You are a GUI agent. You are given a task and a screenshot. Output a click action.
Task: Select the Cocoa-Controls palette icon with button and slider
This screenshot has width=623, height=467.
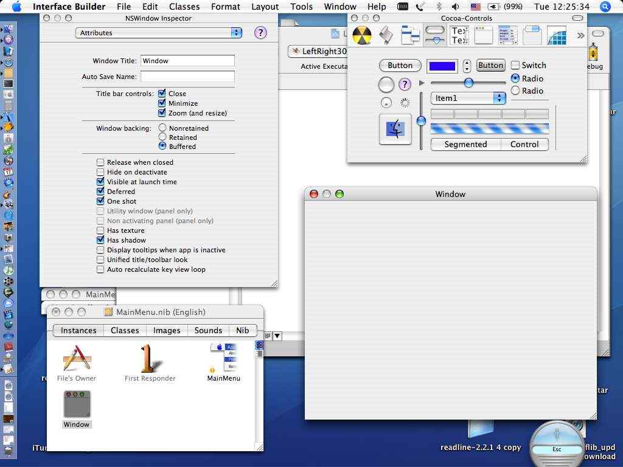(435, 35)
